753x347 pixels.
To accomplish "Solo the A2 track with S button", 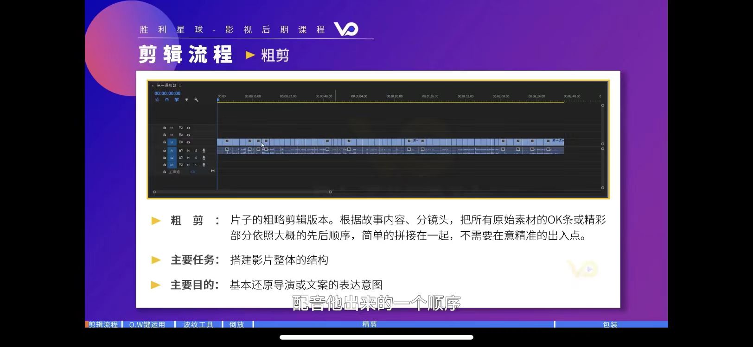I will point(196,158).
